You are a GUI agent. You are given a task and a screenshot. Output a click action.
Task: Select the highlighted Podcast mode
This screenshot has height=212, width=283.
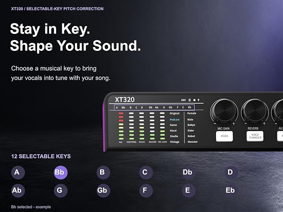[175, 120]
